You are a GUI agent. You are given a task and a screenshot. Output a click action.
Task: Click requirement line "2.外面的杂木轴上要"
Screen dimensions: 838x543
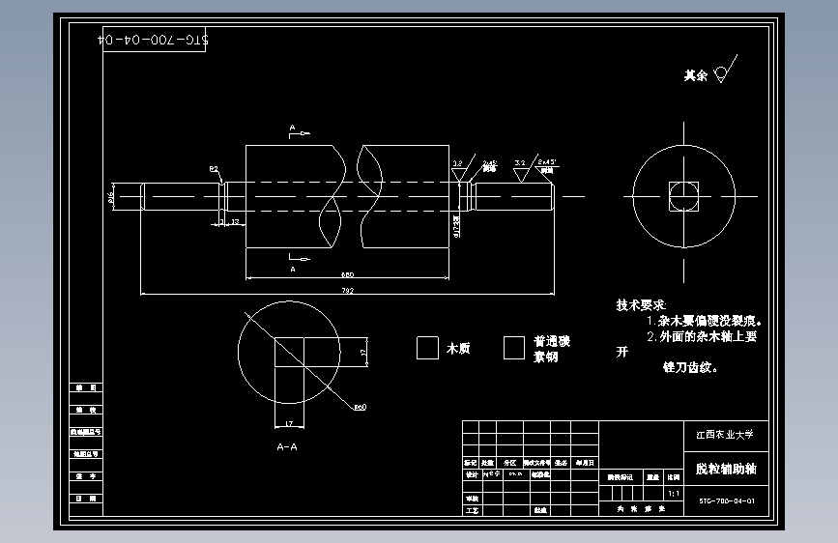click(703, 336)
